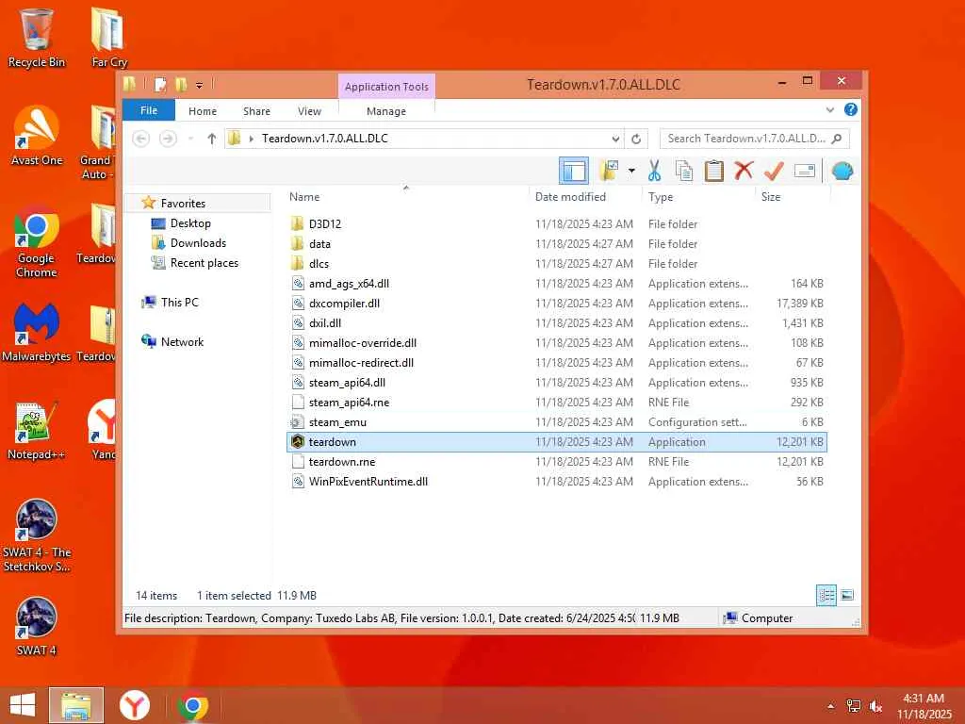Click the Search Teardown folder field
This screenshot has width=965, height=724.
tap(754, 139)
